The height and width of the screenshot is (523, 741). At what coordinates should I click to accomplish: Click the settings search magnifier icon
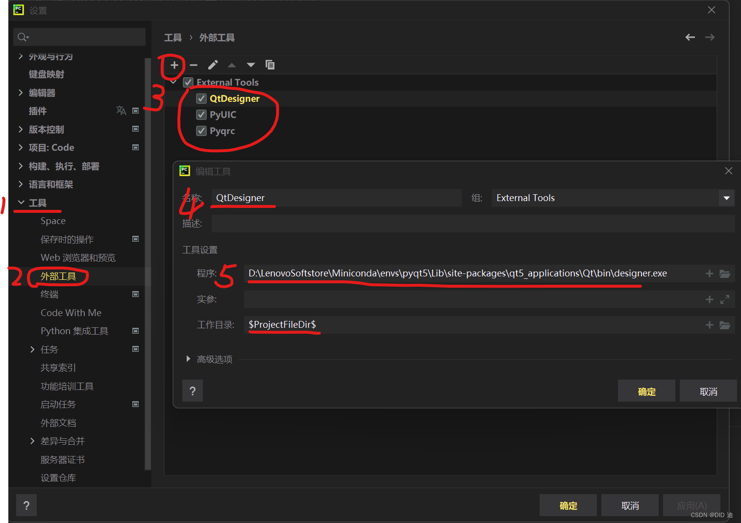(x=23, y=37)
